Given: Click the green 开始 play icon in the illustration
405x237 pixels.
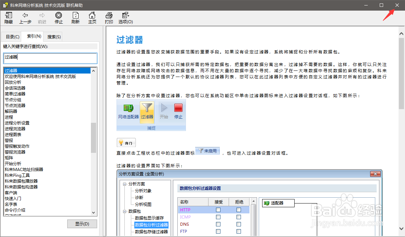Looking at the screenshot, I should [x=164, y=108].
